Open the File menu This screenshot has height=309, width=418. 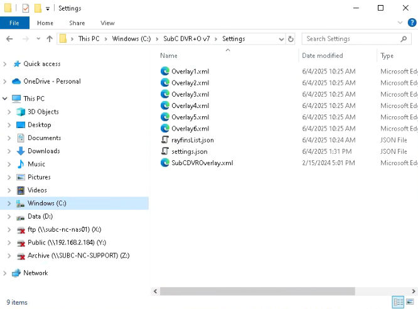(14, 23)
